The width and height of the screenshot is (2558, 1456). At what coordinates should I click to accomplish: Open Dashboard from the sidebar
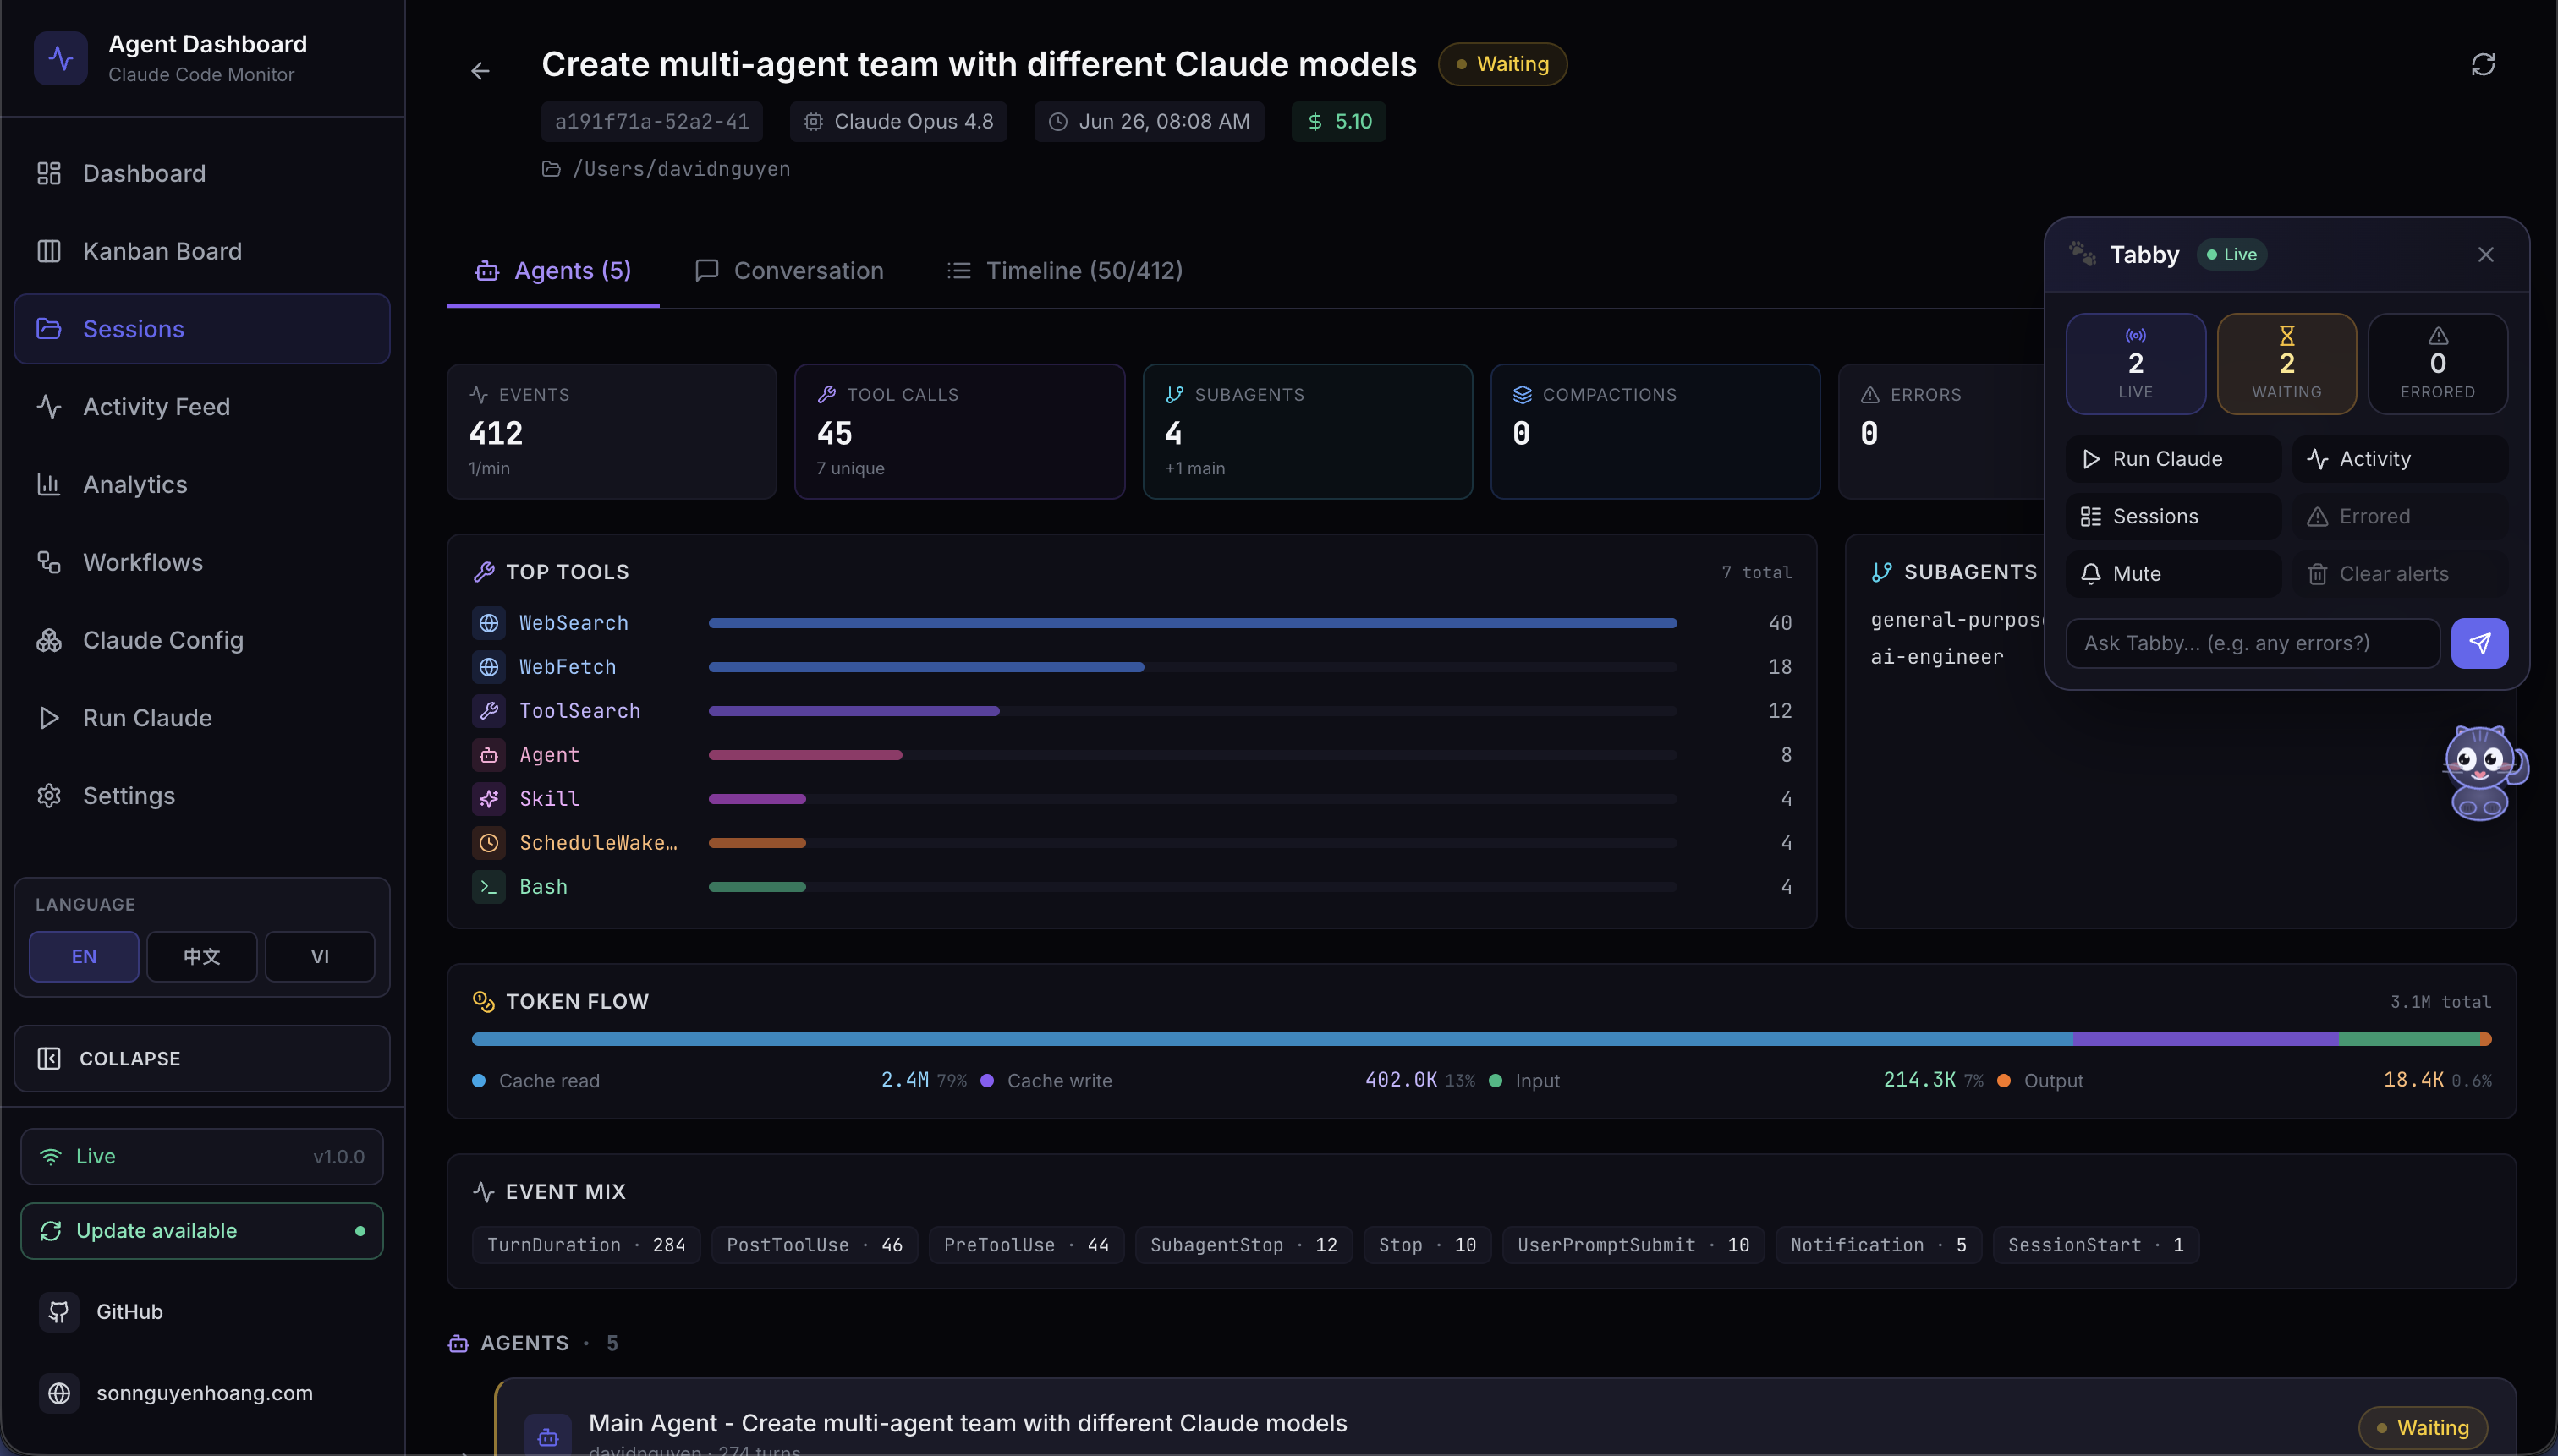click(202, 174)
